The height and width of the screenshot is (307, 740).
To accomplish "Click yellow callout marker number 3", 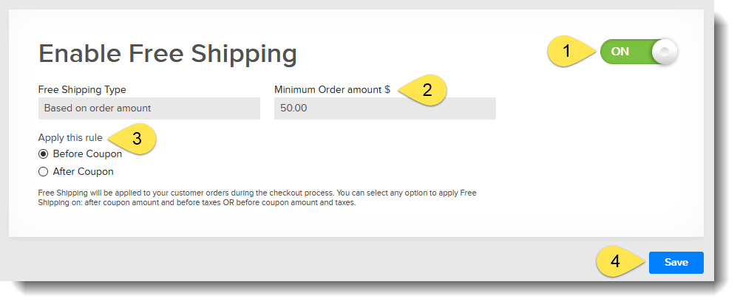I will point(136,139).
